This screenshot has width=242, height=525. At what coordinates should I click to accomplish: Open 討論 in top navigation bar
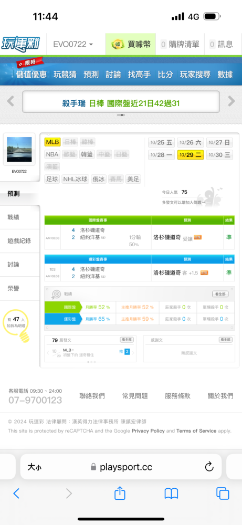point(113,75)
